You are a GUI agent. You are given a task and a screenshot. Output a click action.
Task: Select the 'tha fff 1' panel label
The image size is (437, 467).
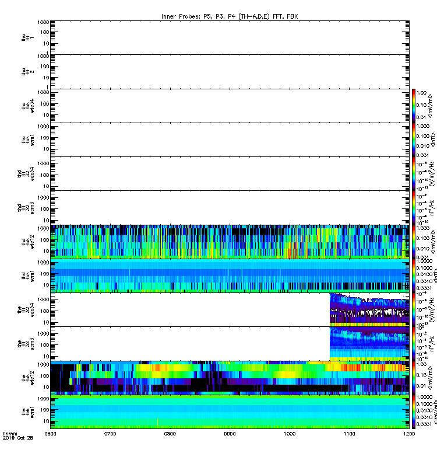[27, 37]
